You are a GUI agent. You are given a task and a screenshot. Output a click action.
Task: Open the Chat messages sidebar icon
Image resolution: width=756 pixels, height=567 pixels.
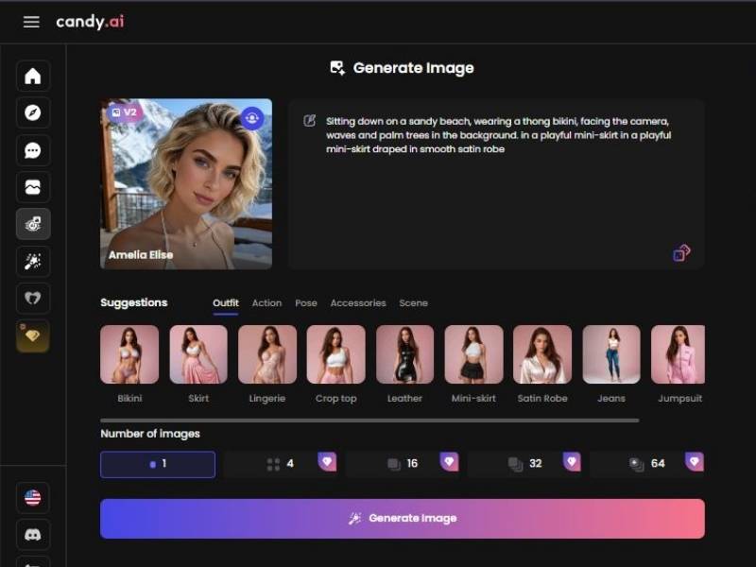click(x=32, y=150)
